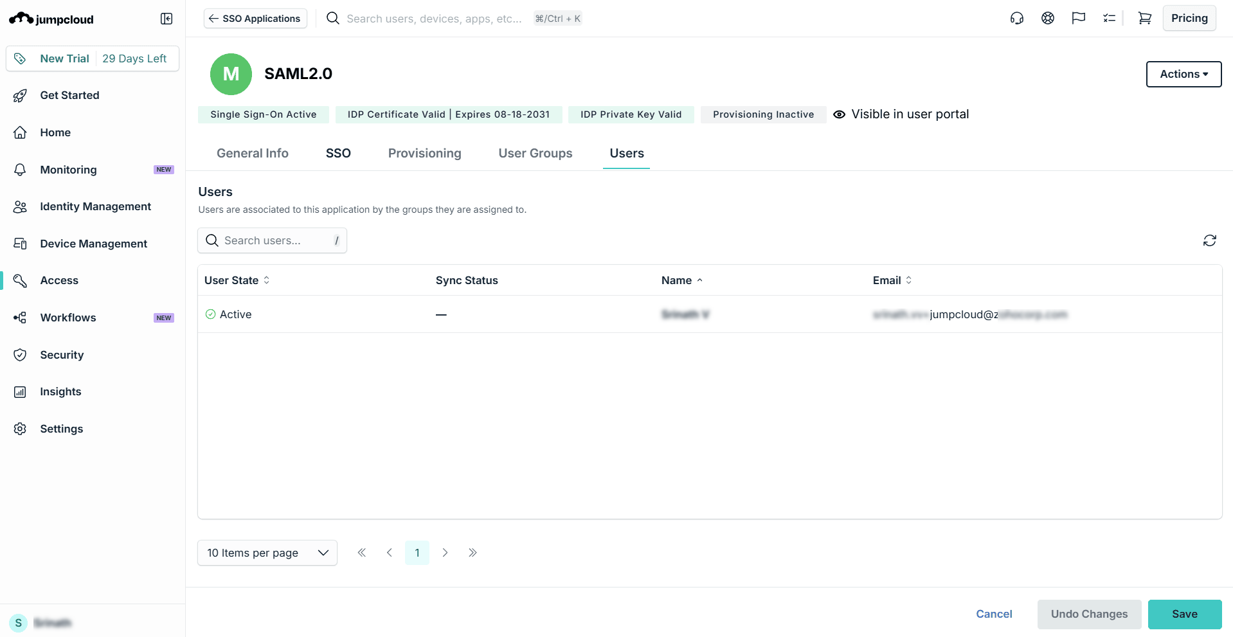
Task: Click IDP Private Key Valid badge
Action: pyautogui.click(x=631, y=114)
